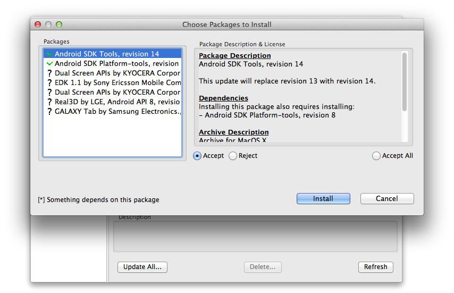Click the package description scrollbar
This screenshot has width=454, height=293.
point(405,82)
